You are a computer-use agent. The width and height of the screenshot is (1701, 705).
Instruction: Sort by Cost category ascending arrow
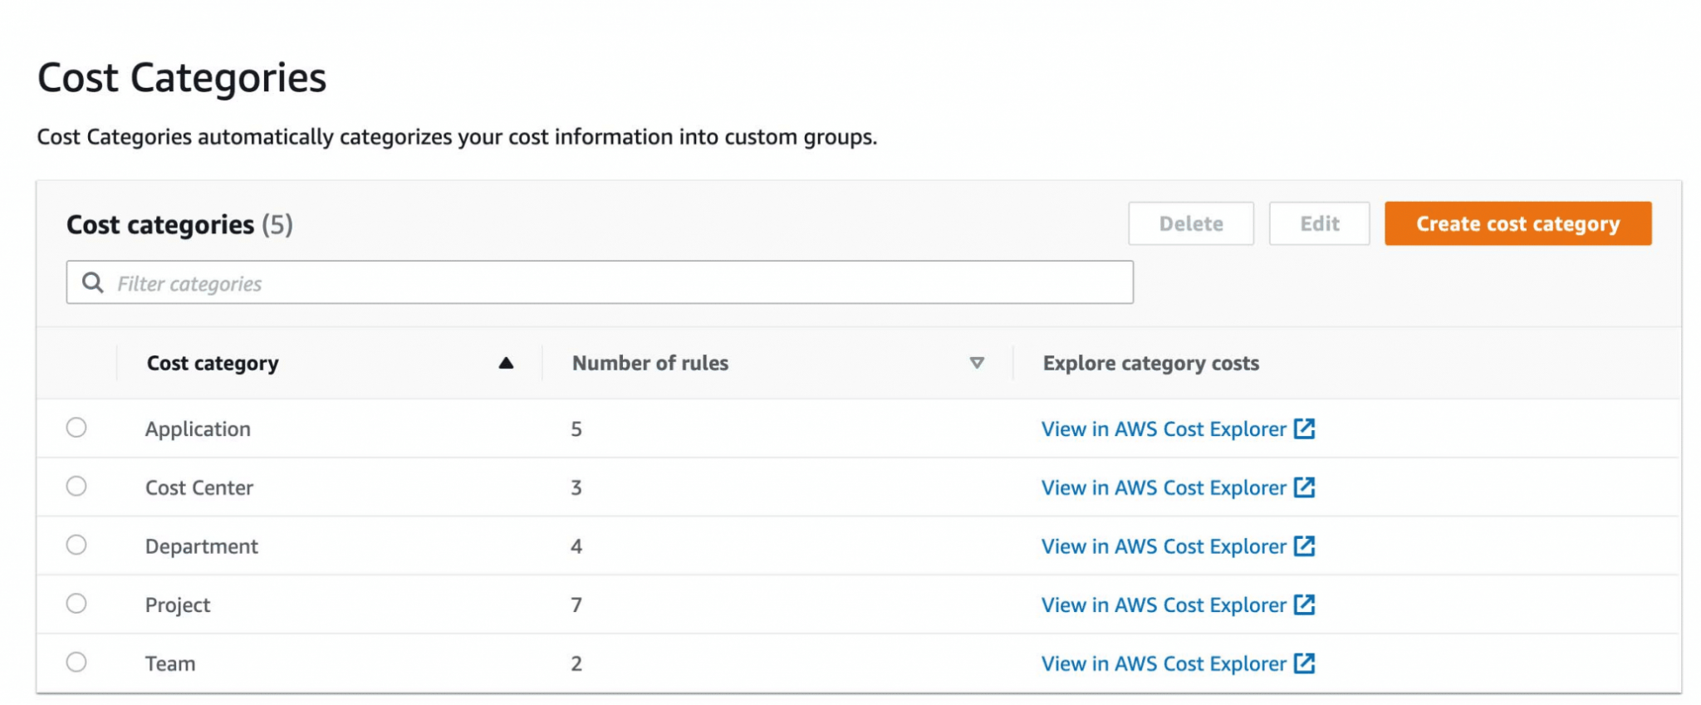pyautogui.click(x=506, y=363)
